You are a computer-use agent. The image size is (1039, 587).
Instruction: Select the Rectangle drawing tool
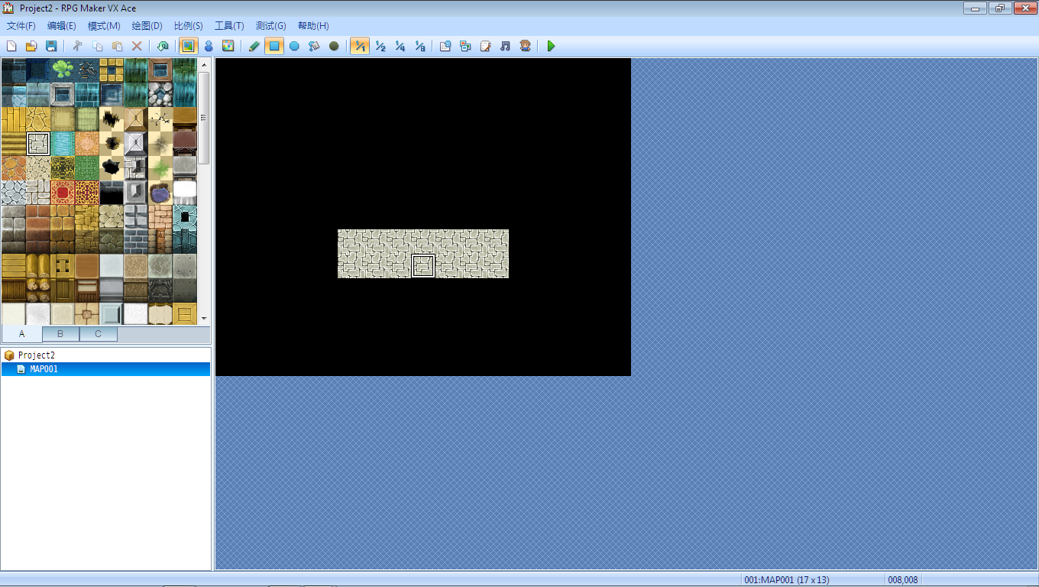coord(274,47)
